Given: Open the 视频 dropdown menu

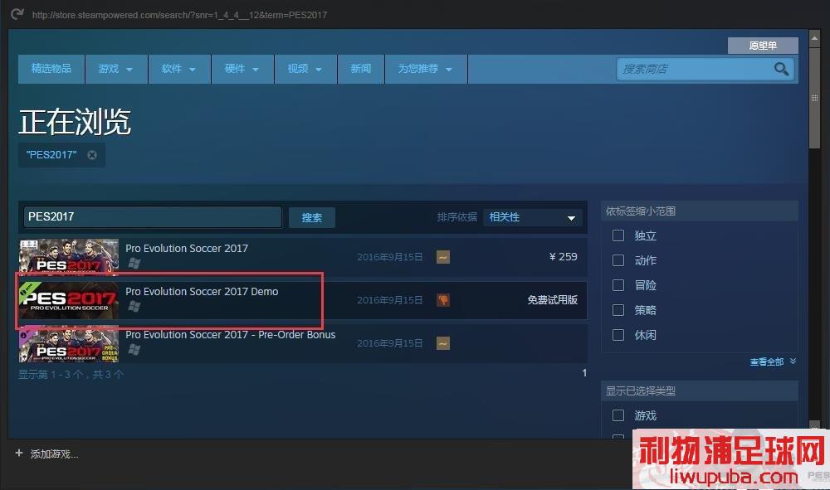Looking at the screenshot, I should click(x=305, y=69).
